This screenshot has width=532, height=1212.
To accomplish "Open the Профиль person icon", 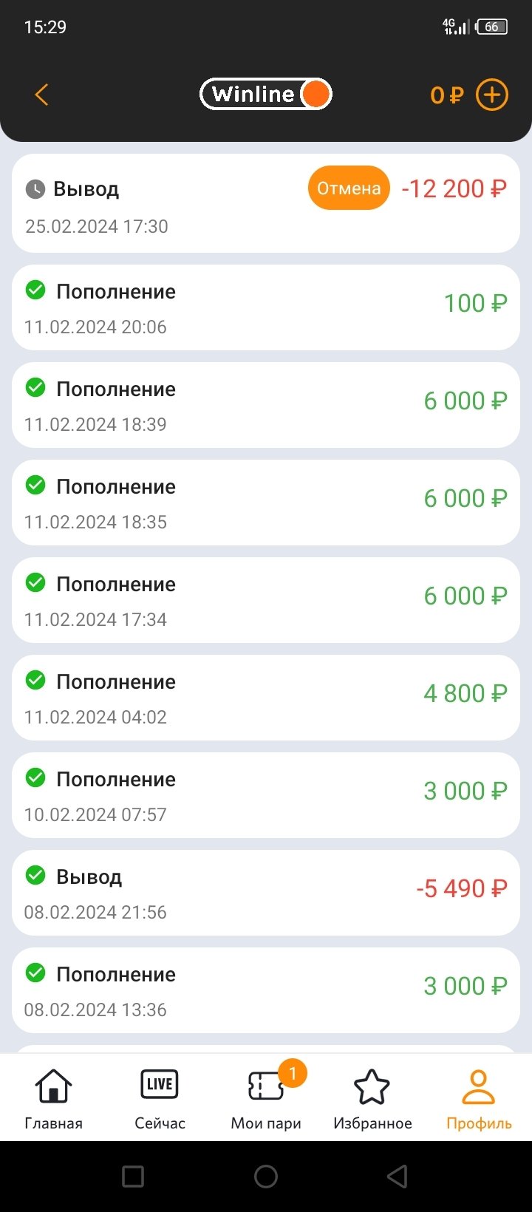I will click(x=479, y=1098).
